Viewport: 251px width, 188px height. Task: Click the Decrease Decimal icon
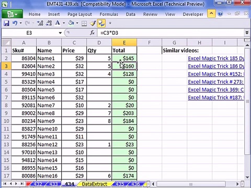pos(49,23)
